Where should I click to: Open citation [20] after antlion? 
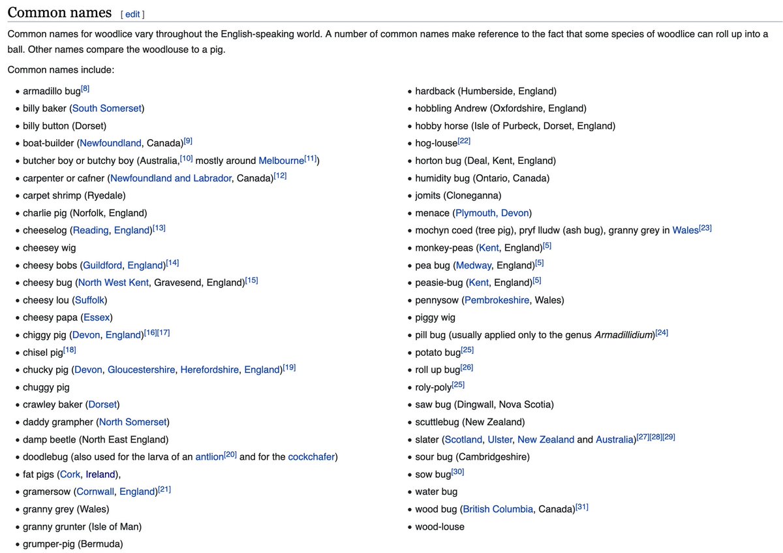pos(230,454)
